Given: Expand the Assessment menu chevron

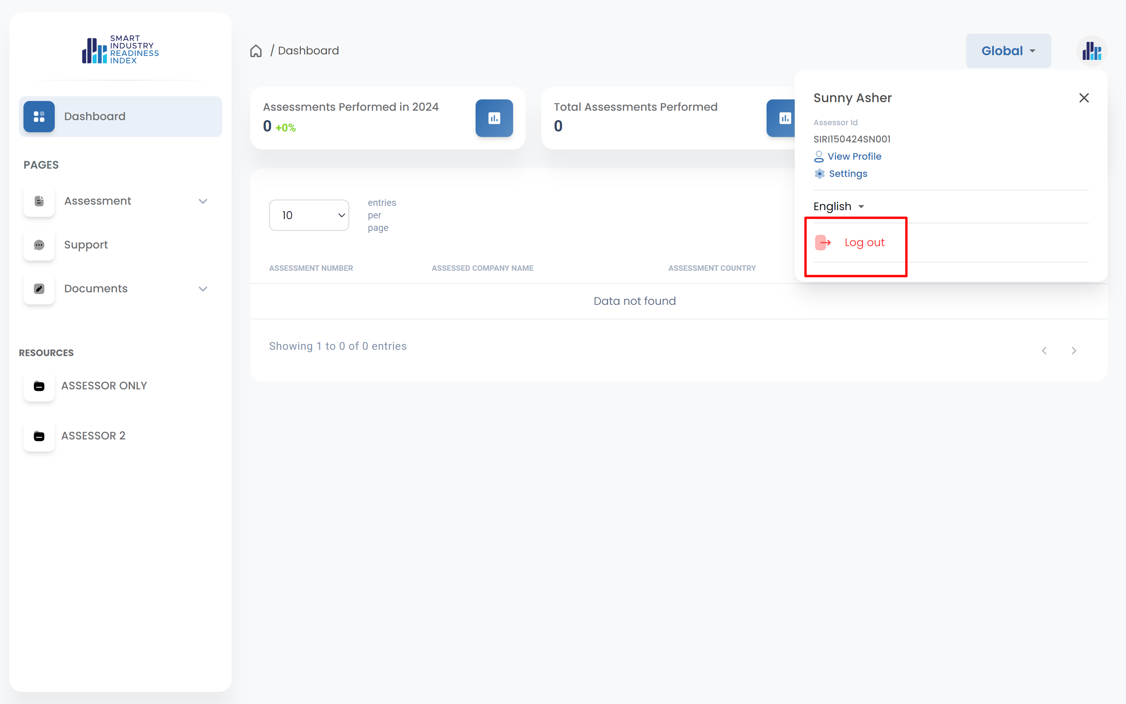Looking at the screenshot, I should point(203,201).
